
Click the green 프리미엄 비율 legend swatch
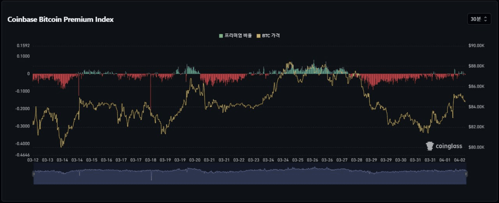point(221,36)
